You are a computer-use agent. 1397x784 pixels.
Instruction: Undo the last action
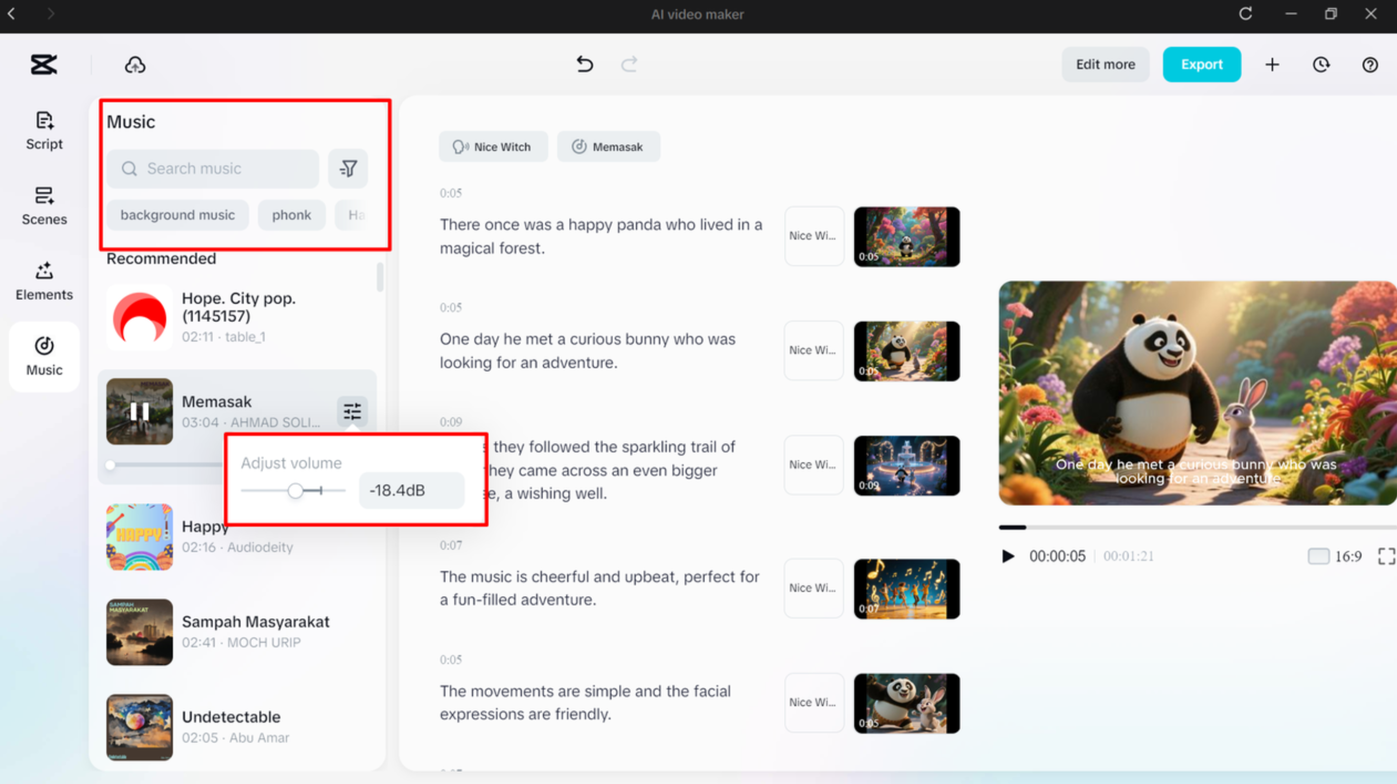(x=584, y=64)
